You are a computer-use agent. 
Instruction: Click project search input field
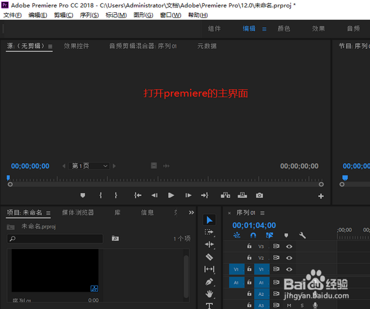[55, 239]
